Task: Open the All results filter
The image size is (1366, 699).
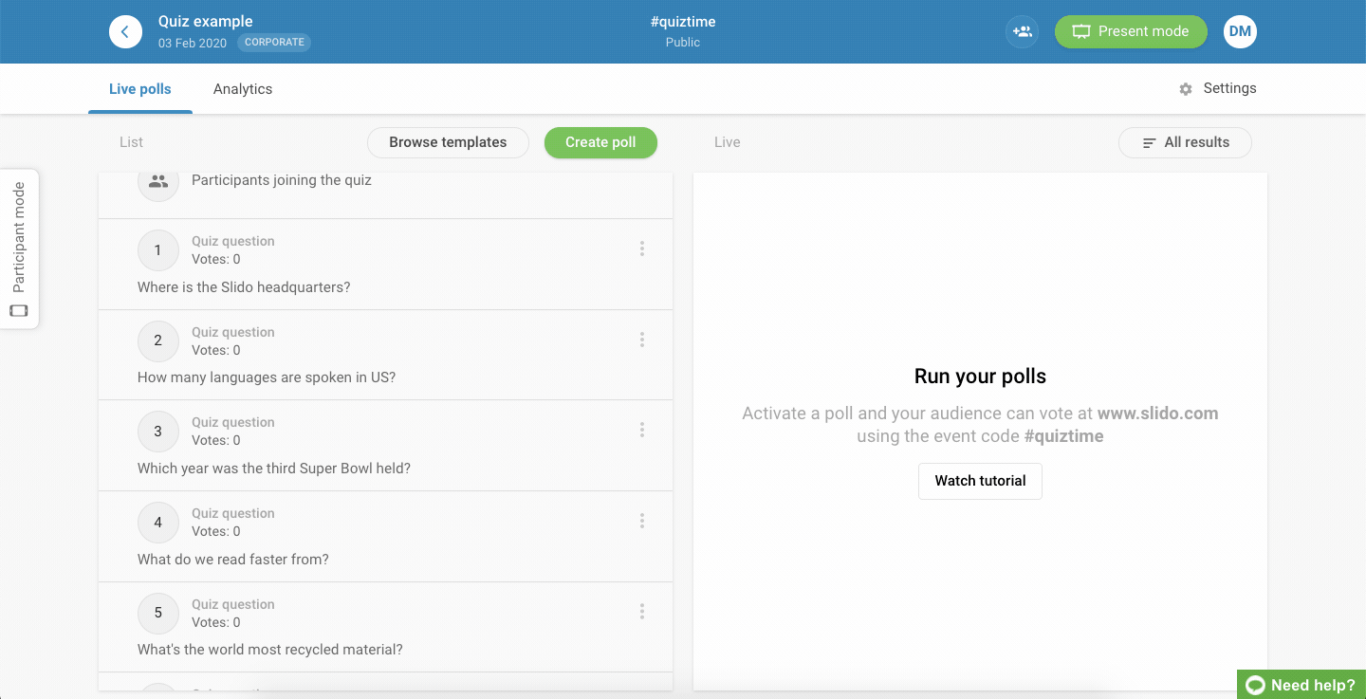Action: coord(1185,142)
